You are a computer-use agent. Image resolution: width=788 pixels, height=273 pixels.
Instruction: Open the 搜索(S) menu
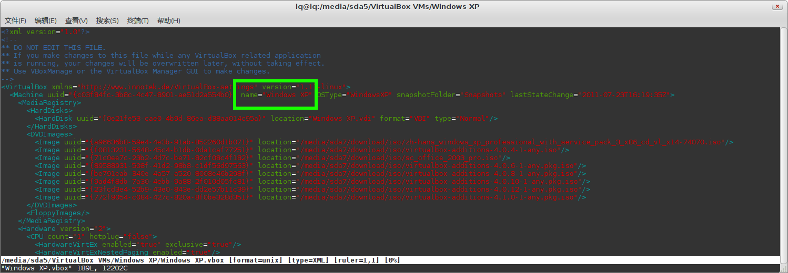107,20
